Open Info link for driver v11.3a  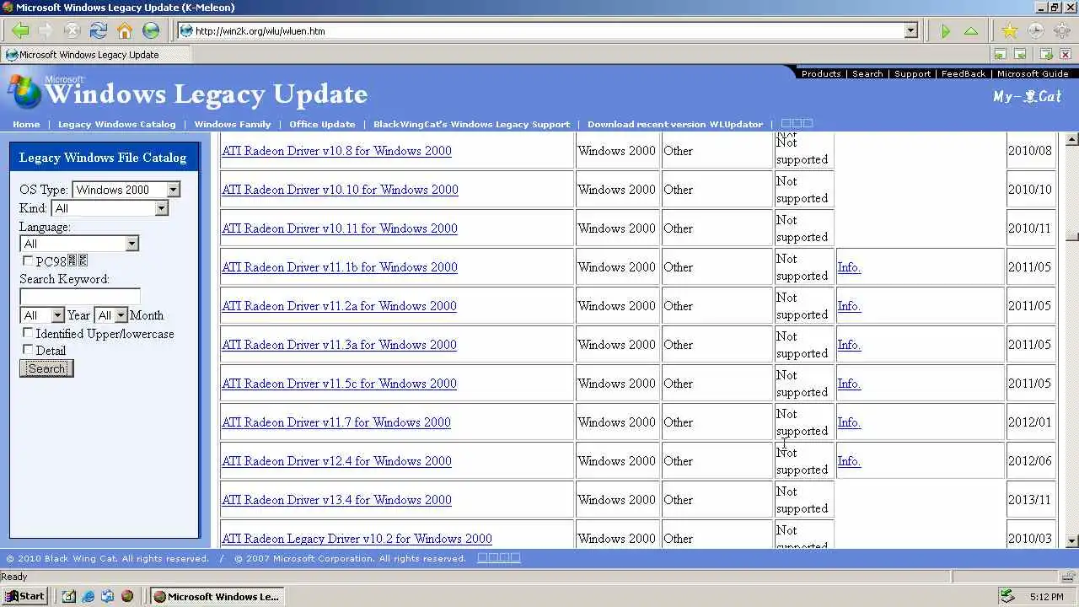tap(849, 345)
